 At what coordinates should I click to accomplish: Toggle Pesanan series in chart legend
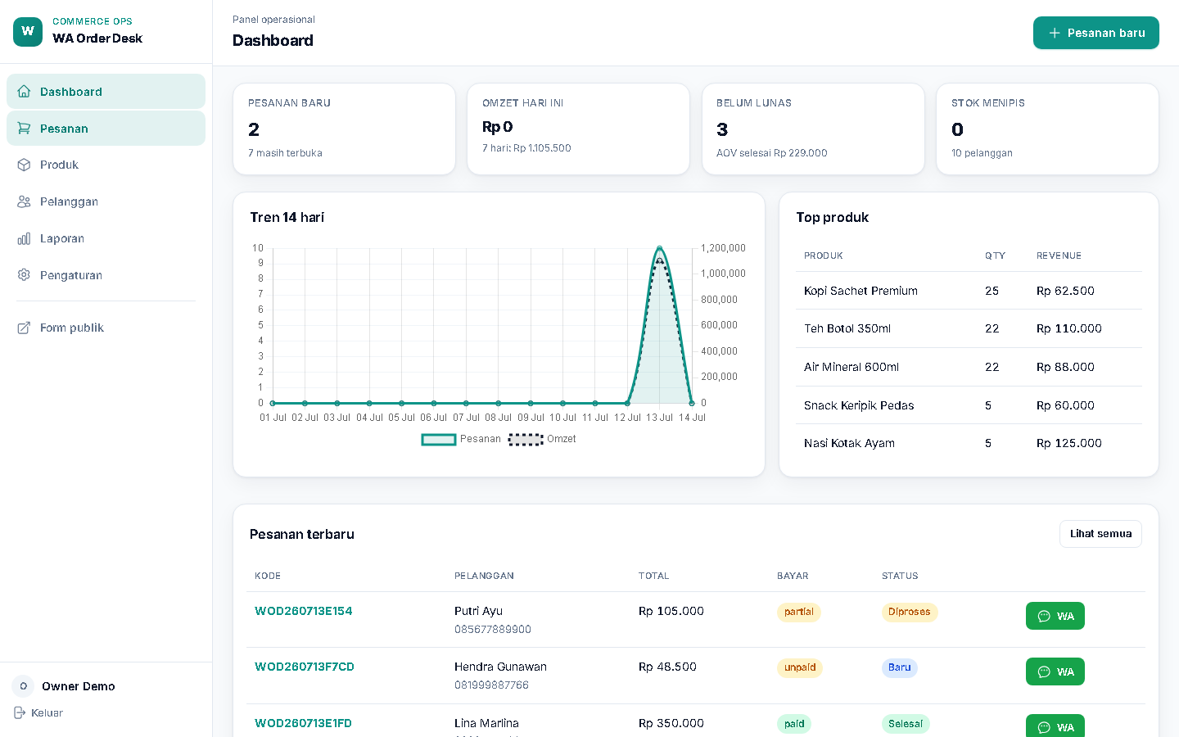[461, 439]
